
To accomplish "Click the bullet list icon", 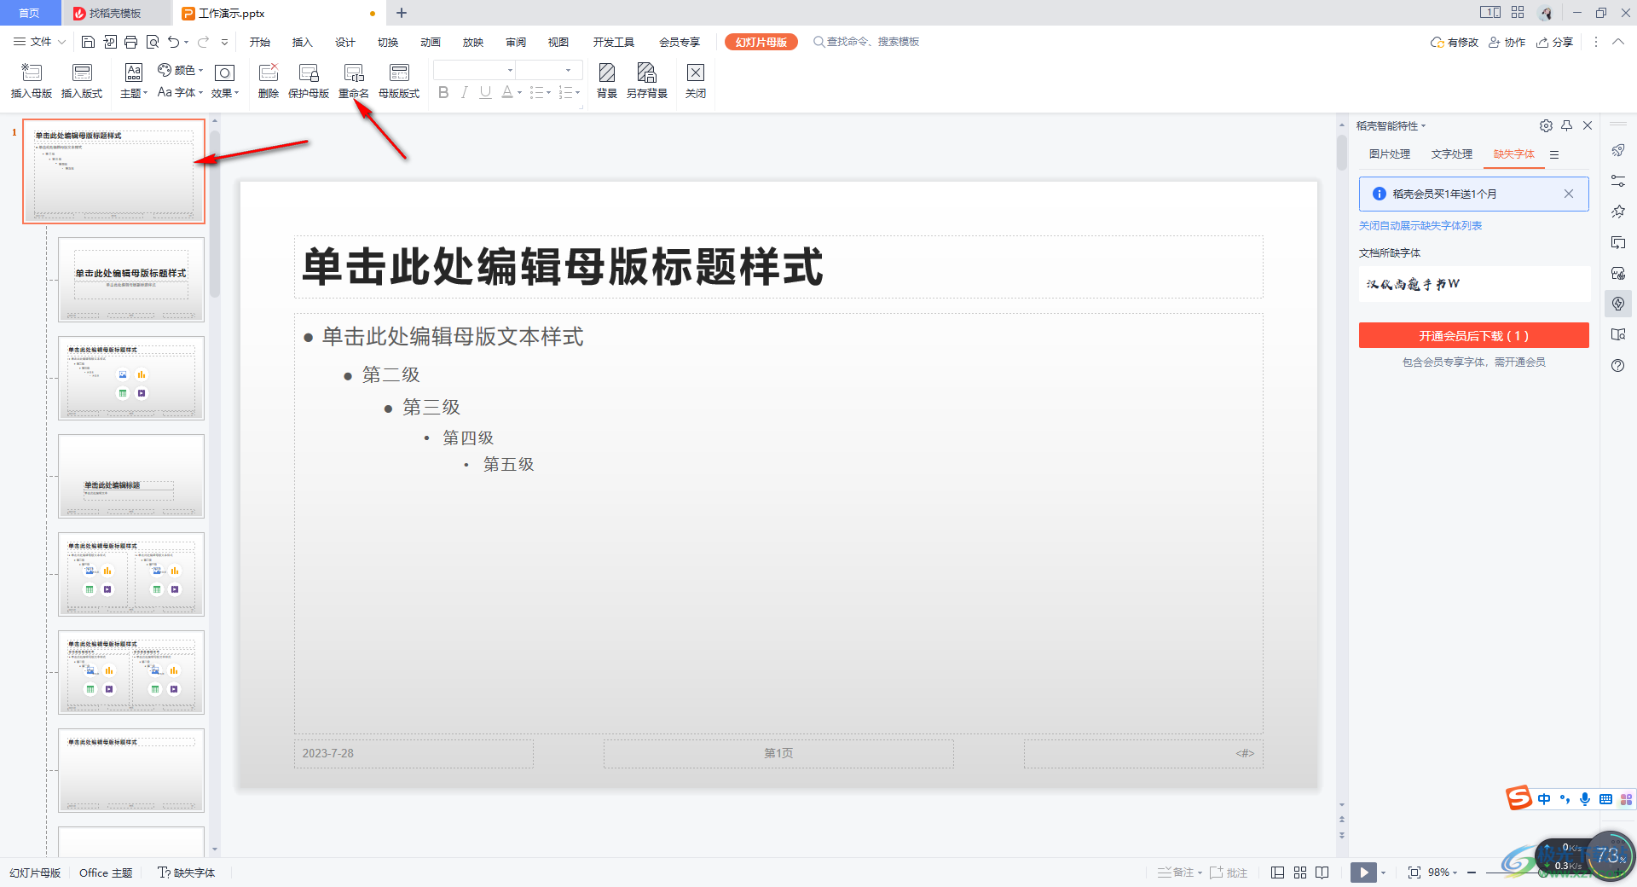I will pos(536,92).
